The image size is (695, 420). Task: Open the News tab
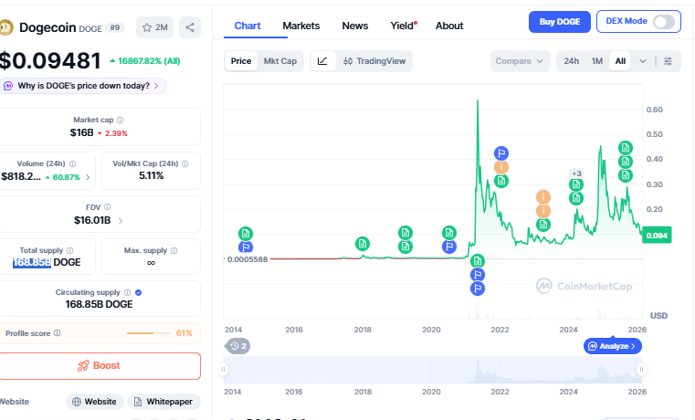coord(355,26)
